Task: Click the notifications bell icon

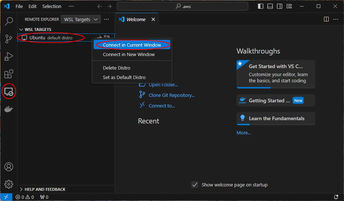Action: coord(336,197)
